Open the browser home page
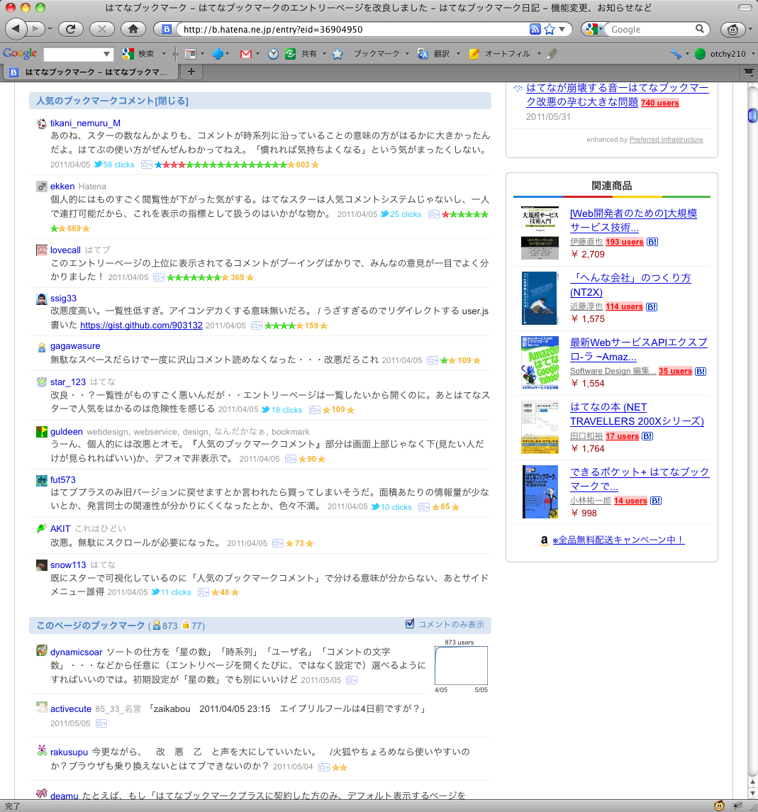758x812 pixels. click(x=133, y=29)
